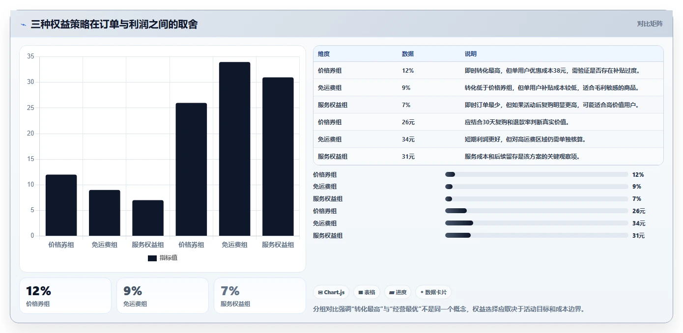Open the 7% 服务权益组 stat card
Image resolution: width=683 pixels, height=333 pixels.
260,296
